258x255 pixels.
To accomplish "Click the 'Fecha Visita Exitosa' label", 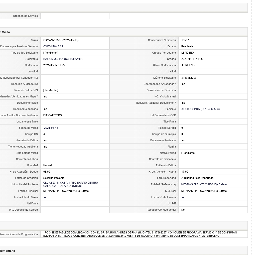I will (x=164, y=197).
